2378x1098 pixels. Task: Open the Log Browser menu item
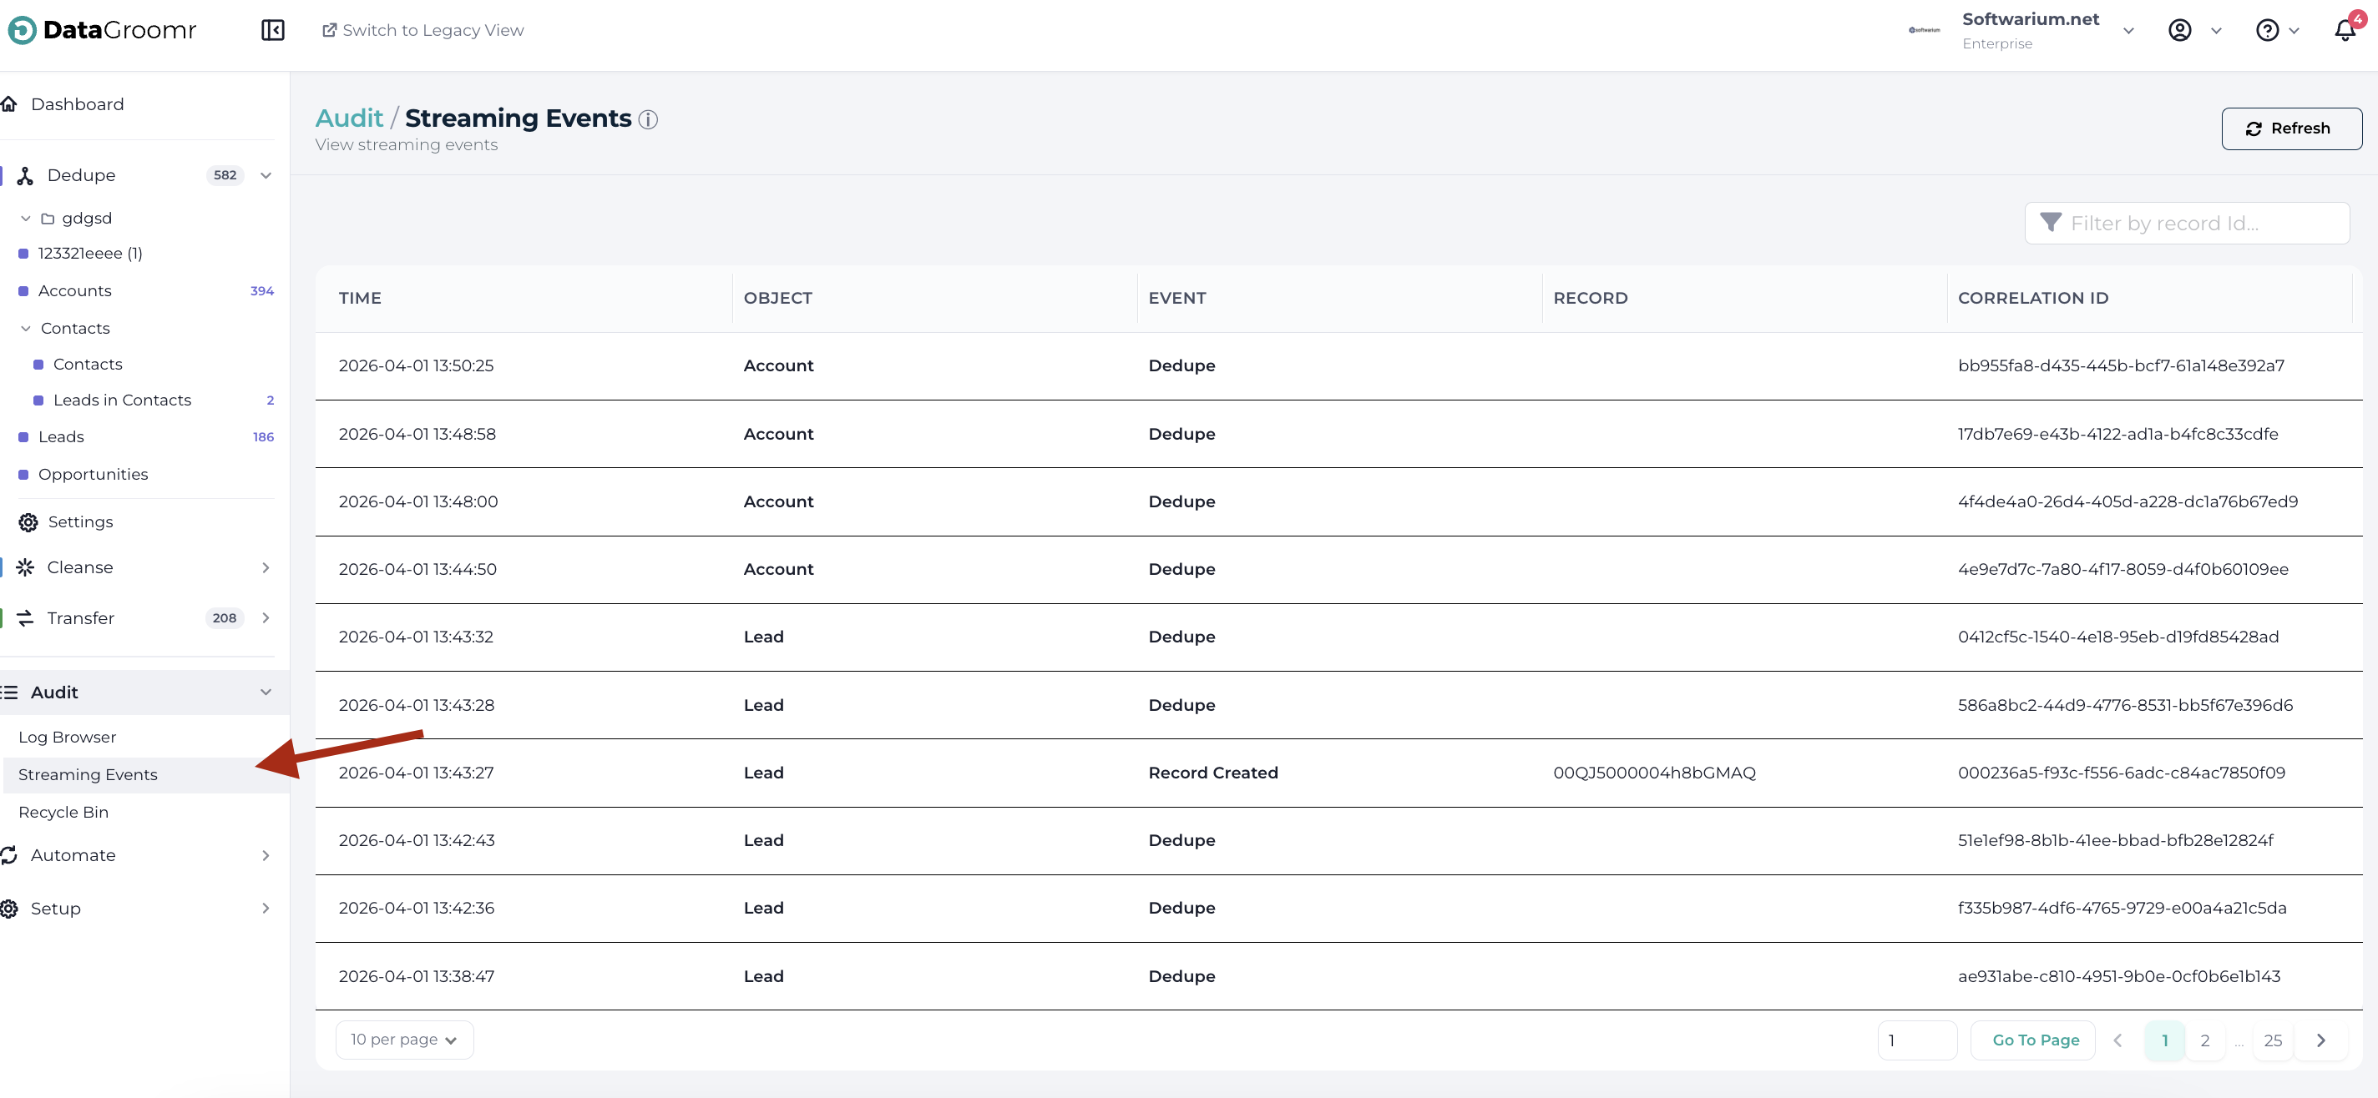[68, 738]
